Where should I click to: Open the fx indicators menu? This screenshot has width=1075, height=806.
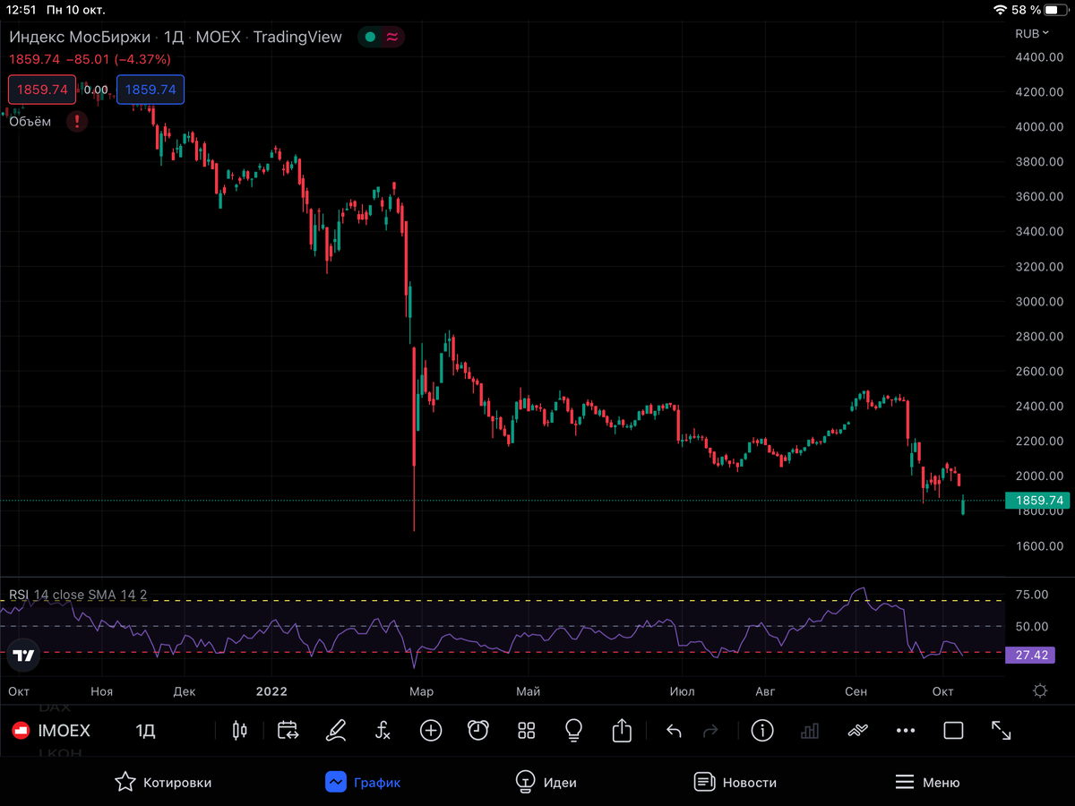(383, 731)
